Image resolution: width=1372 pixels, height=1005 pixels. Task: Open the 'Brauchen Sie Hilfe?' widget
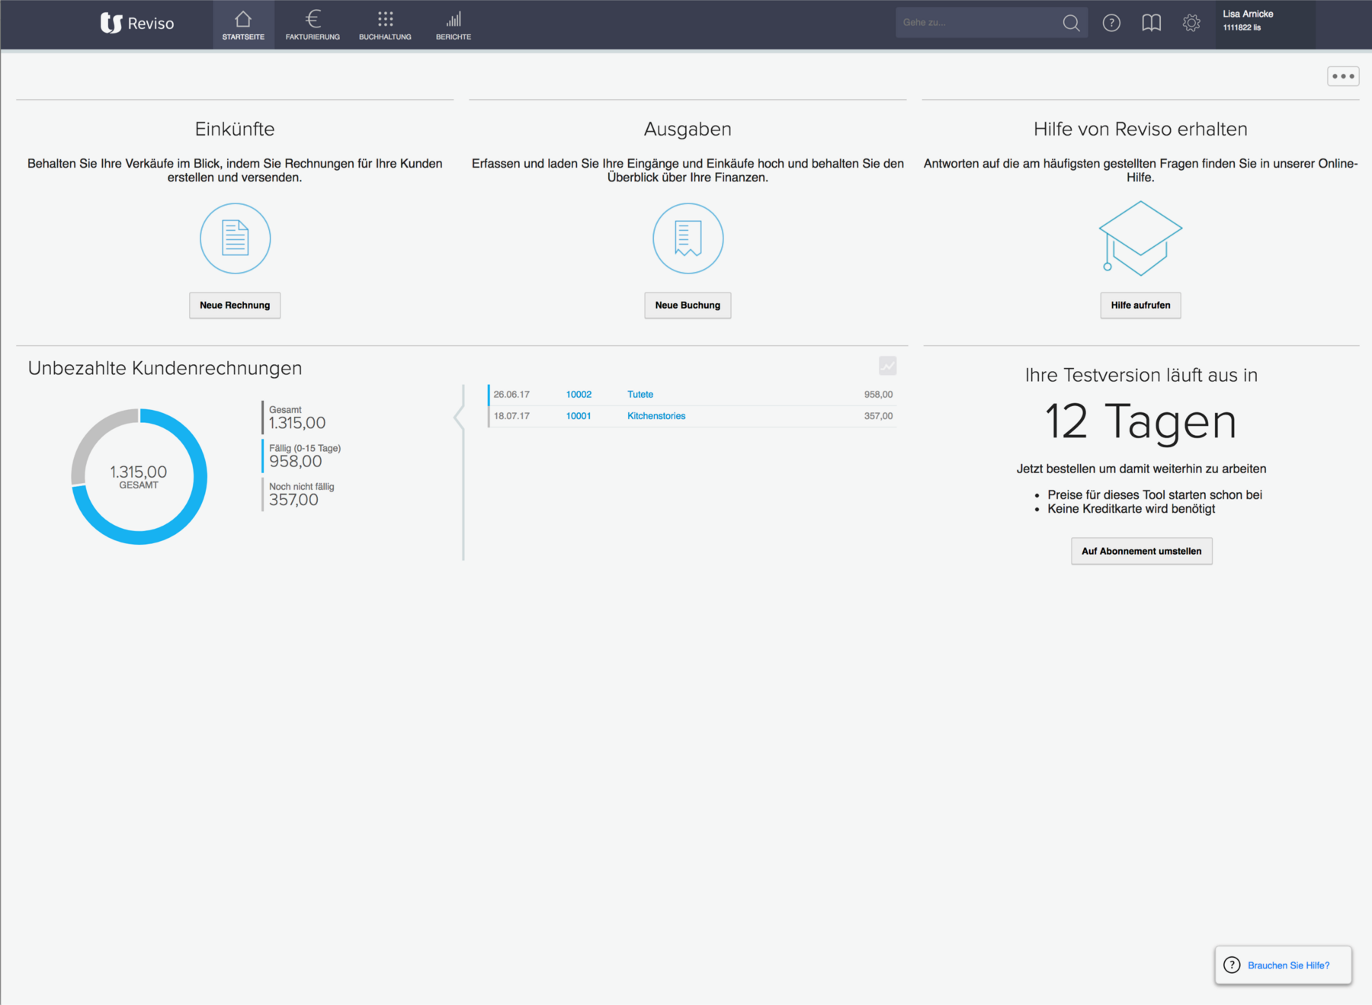tap(1283, 965)
